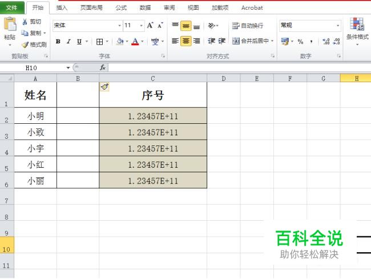Click the Paste clipboard icon
The width and height of the screenshot is (371, 279).
coord(10,25)
